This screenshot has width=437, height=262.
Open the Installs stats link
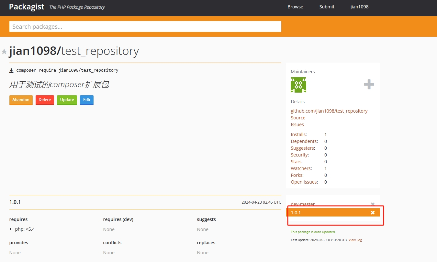[x=298, y=135]
